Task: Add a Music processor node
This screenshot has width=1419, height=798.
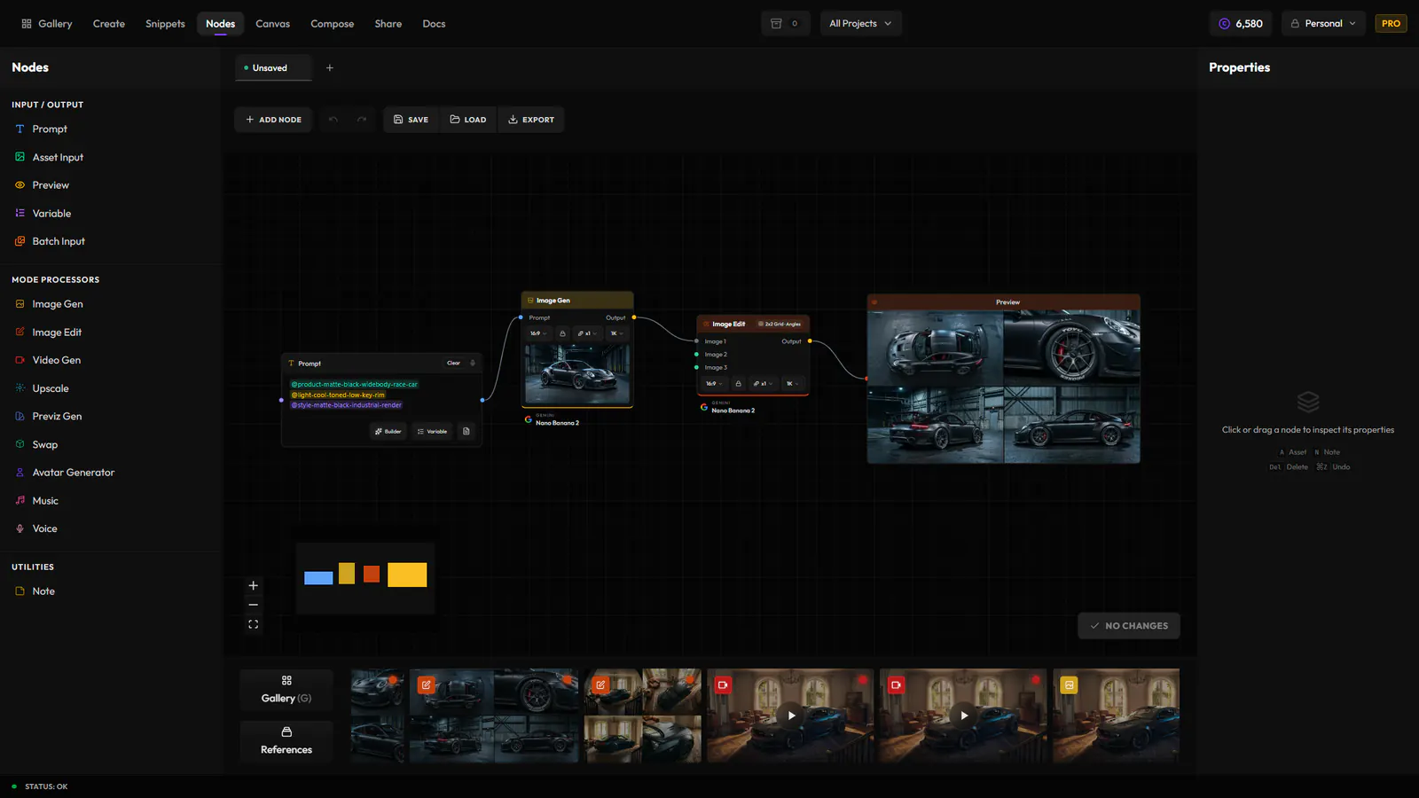Action: point(36,501)
